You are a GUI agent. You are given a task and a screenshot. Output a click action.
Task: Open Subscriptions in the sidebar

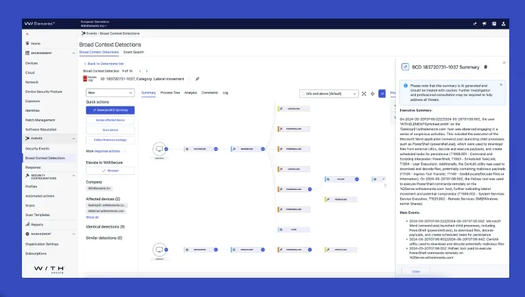click(x=36, y=254)
